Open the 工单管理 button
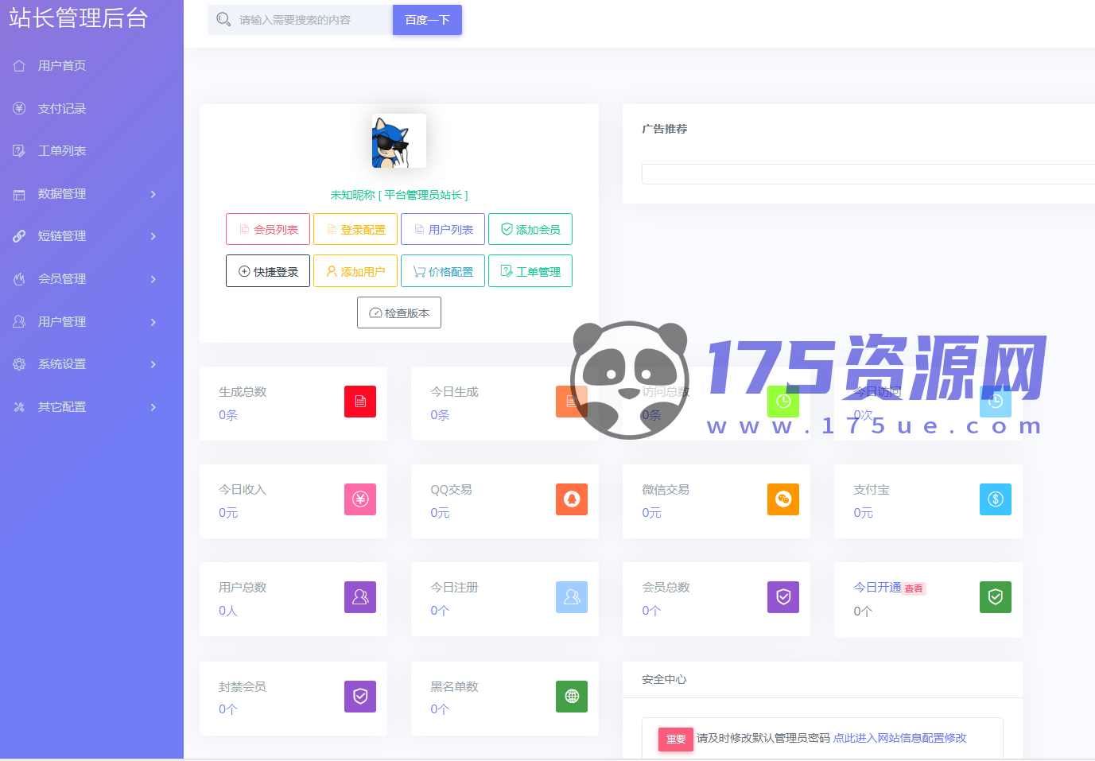 pos(530,271)
